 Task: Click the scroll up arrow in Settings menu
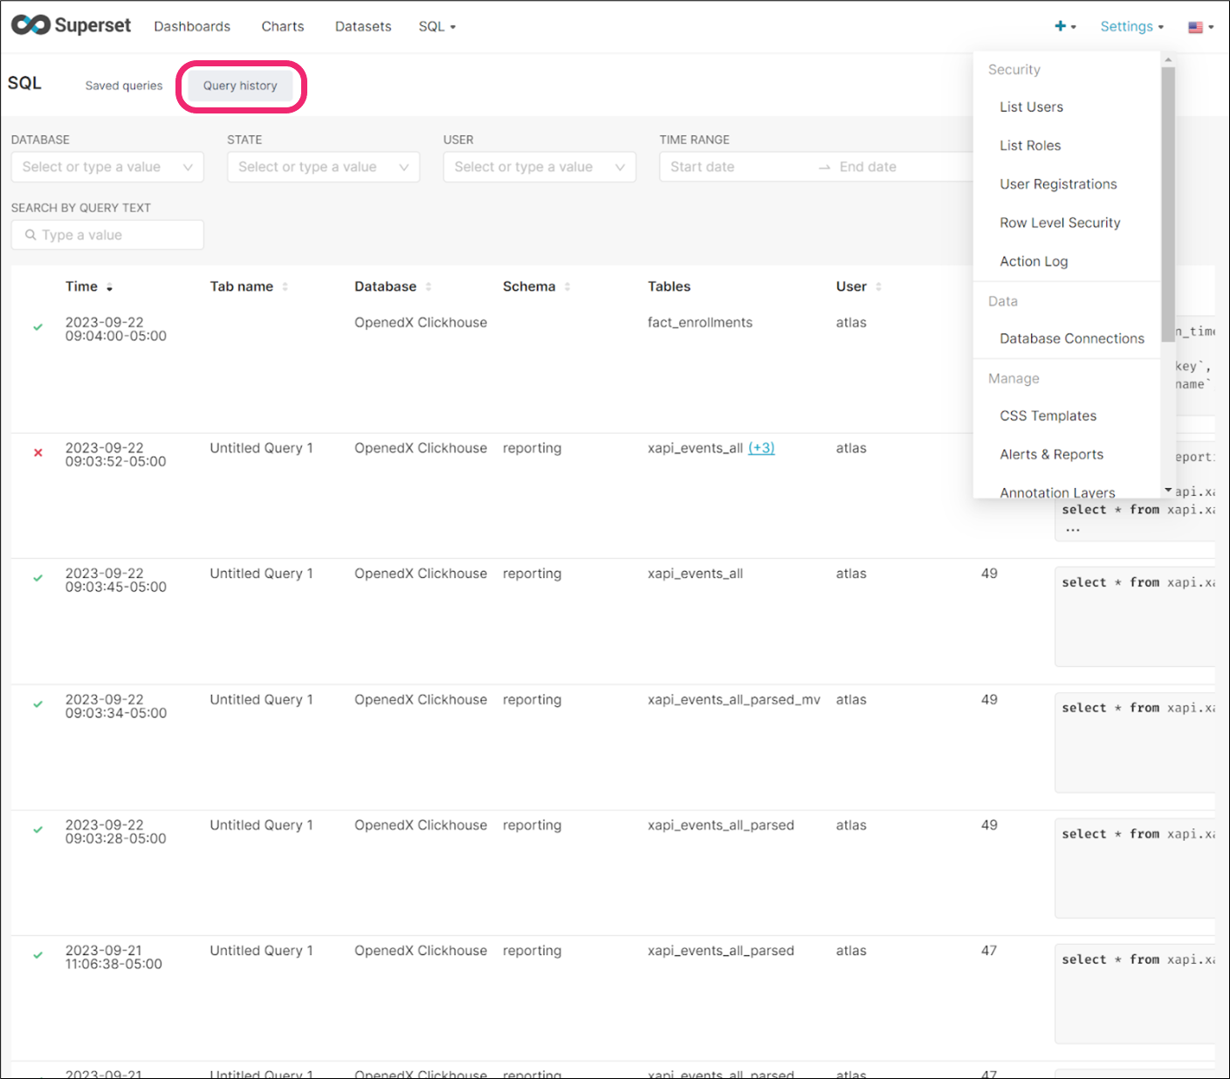(1168, 60)
